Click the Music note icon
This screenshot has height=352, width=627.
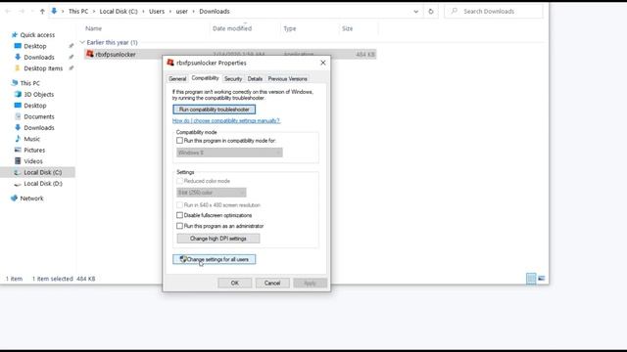point(18,139)
